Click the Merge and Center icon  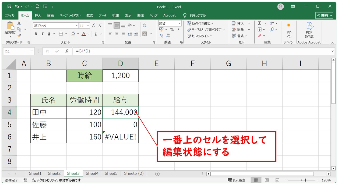tap(145, 34)
